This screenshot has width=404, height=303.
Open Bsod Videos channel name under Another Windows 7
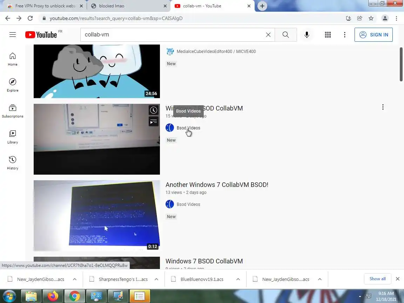[x=188, y=204]
